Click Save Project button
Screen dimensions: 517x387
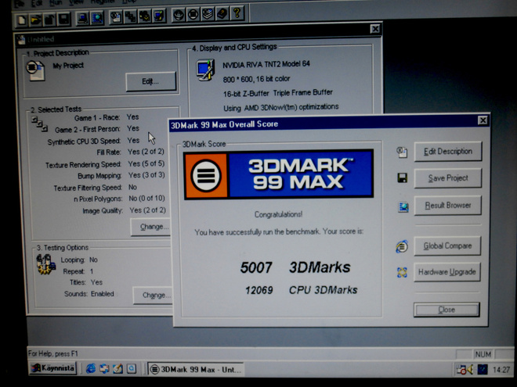coord(448,178)
